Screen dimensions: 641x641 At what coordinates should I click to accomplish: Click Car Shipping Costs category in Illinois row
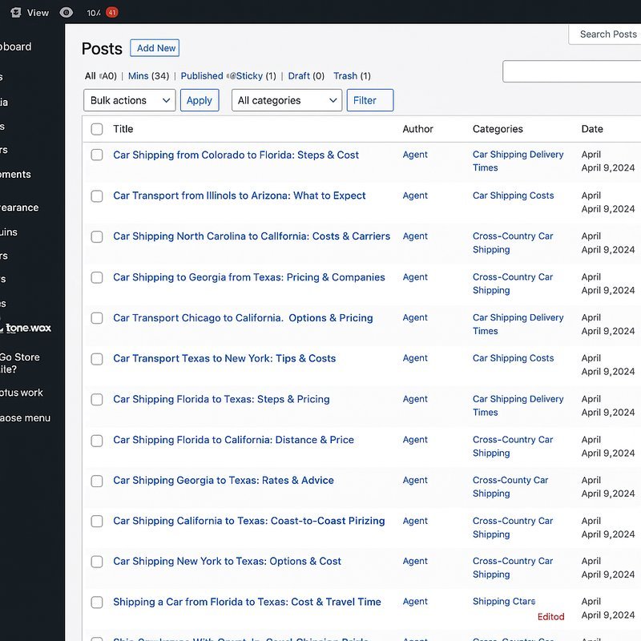[513, 196]
